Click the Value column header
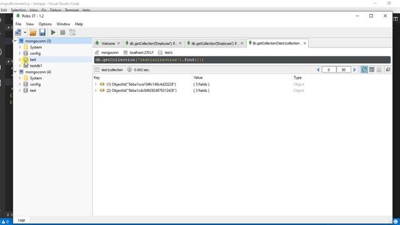This screenshot has height=225, width=400. pos(198,77)
